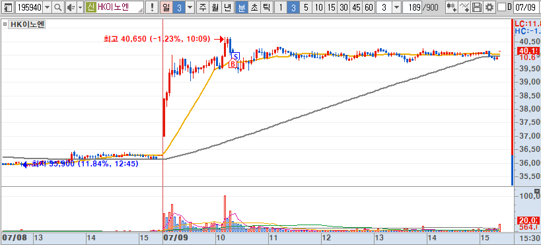
Task: Click the add indicator line icon
Action: tap(464, 7)
